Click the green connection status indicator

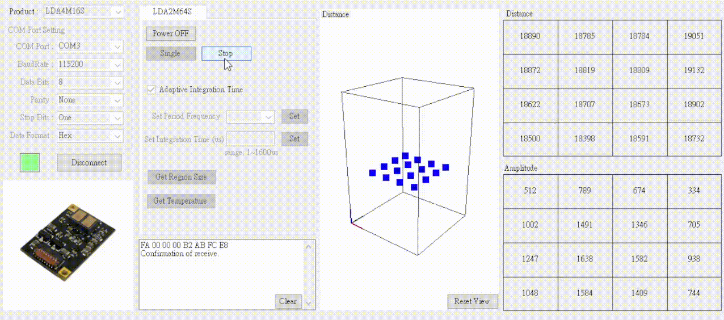point(30,162)
